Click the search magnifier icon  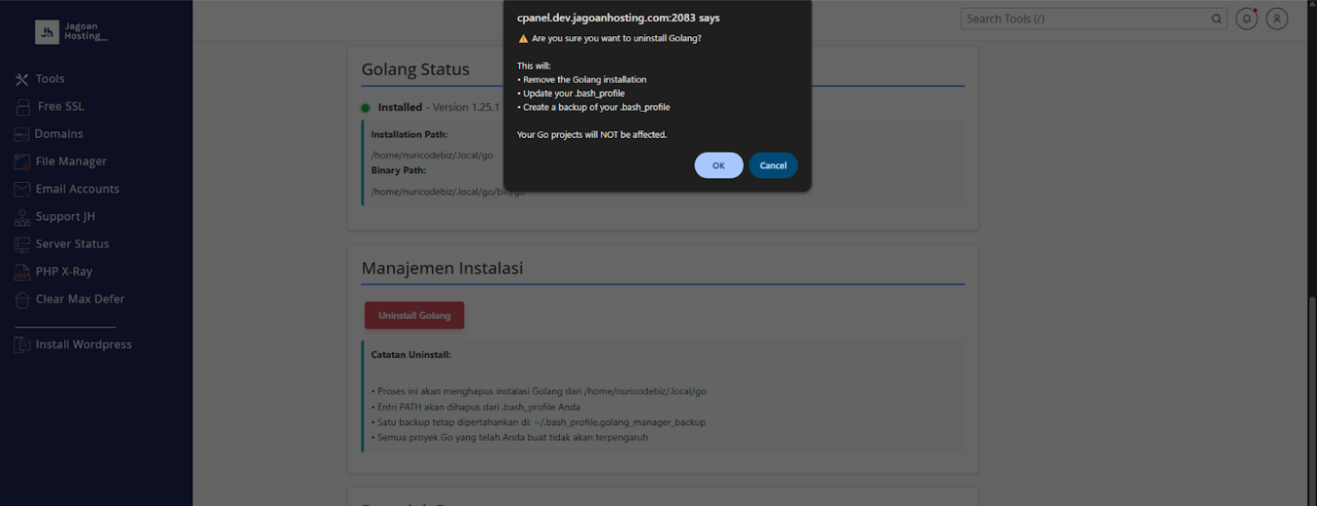click(x=1216, y=19)
